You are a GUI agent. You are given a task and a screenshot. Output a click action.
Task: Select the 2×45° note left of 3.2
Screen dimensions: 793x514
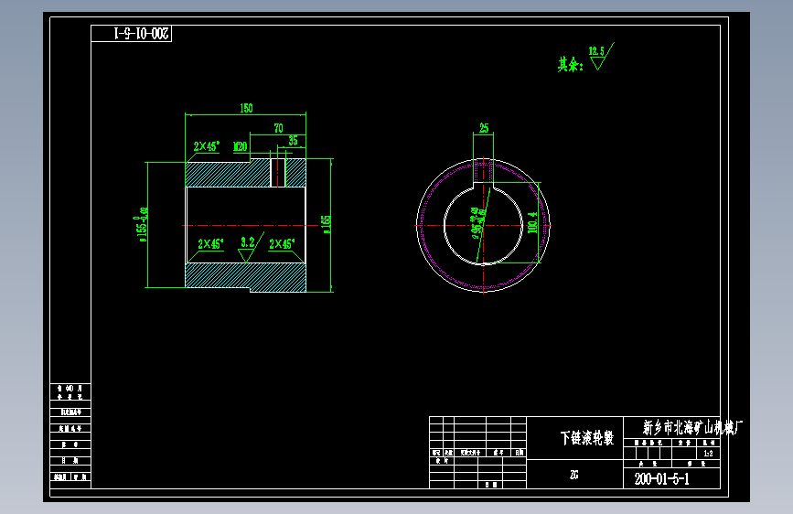[x=210, y=244]
